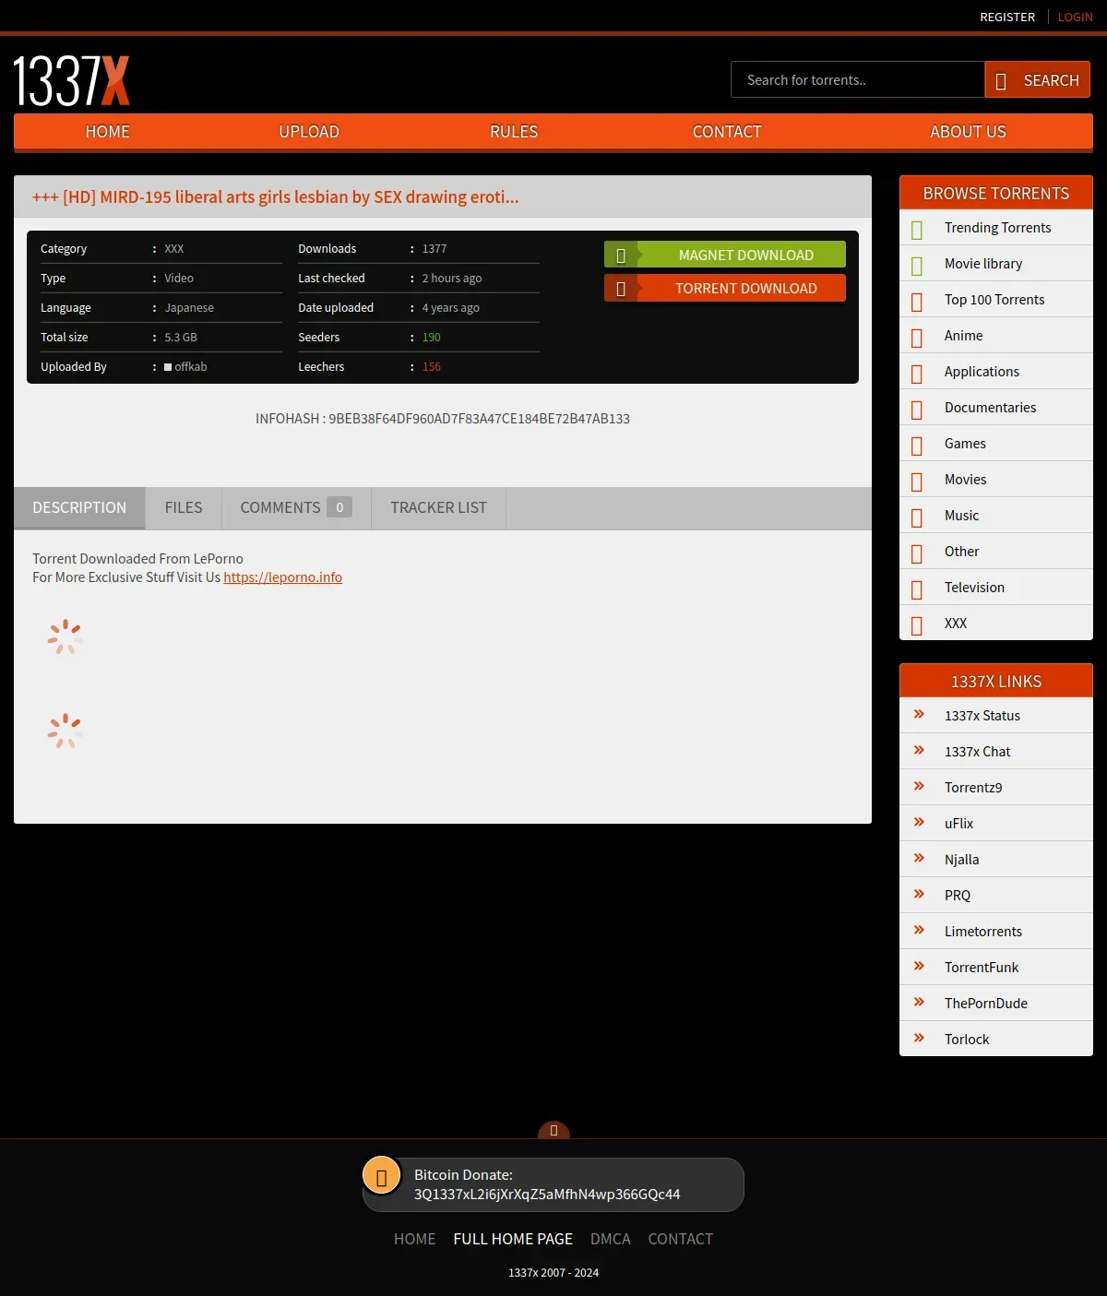Click the download icon on Torrent Download
The height and width of the screenshot is (1296, 1107).
click(x=621, y=289)
